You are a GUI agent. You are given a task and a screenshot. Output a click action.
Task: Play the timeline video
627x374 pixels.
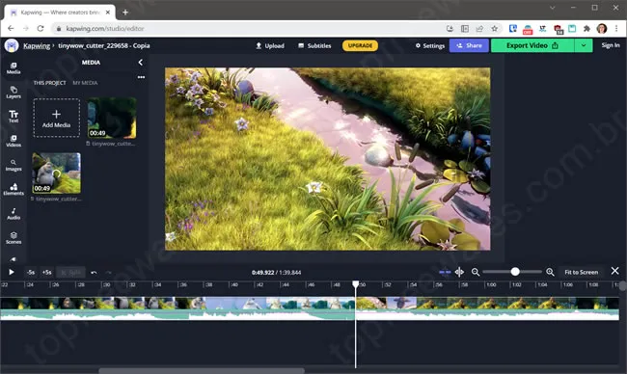pyautogui.click(x=12, y=272)
